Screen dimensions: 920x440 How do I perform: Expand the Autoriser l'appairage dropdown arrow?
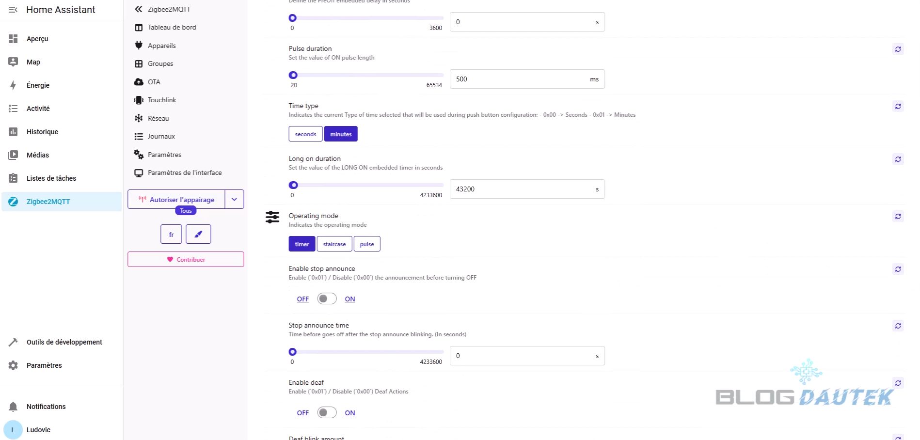234,199
